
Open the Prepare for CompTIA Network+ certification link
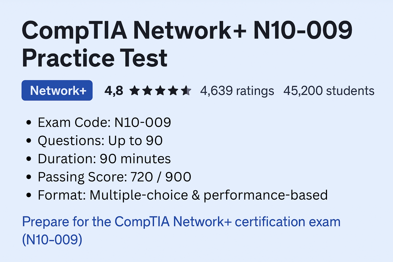click(181, 222)
